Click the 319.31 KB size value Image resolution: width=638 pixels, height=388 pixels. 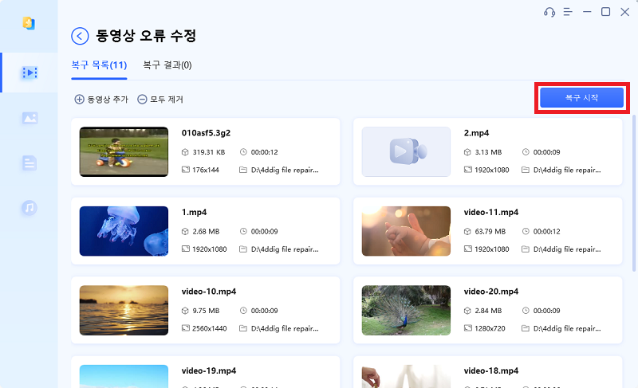pos(209,152)
